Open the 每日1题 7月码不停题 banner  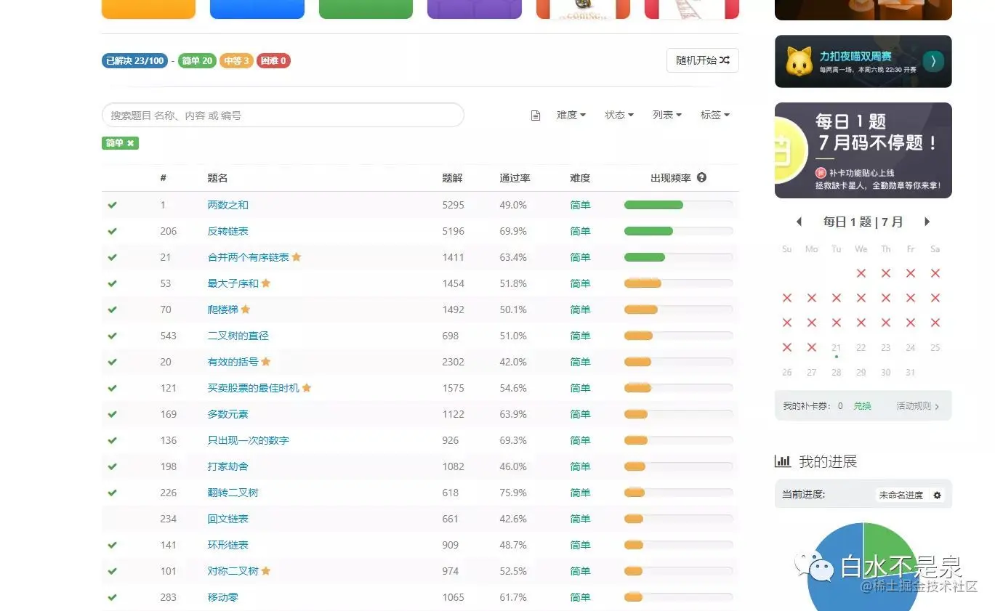863,150
